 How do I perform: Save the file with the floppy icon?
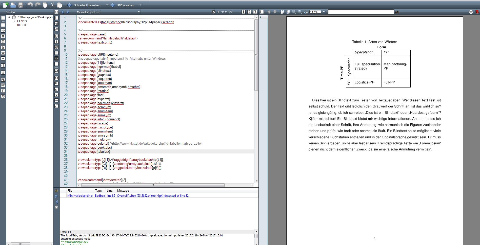point(21,5)
